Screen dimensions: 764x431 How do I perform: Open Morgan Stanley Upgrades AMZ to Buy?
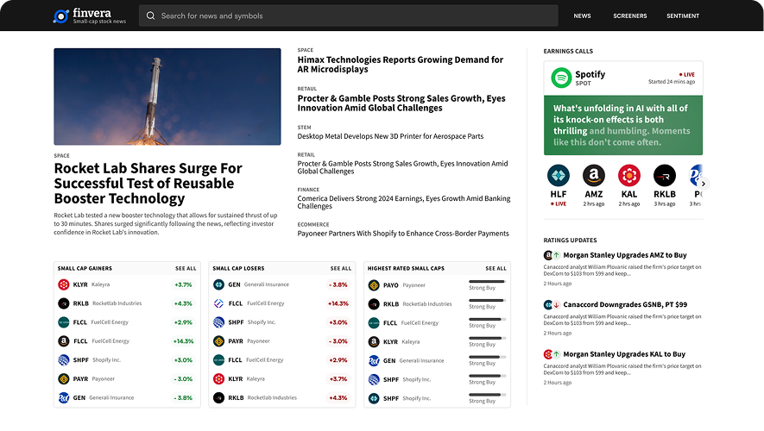click(625, 255)
